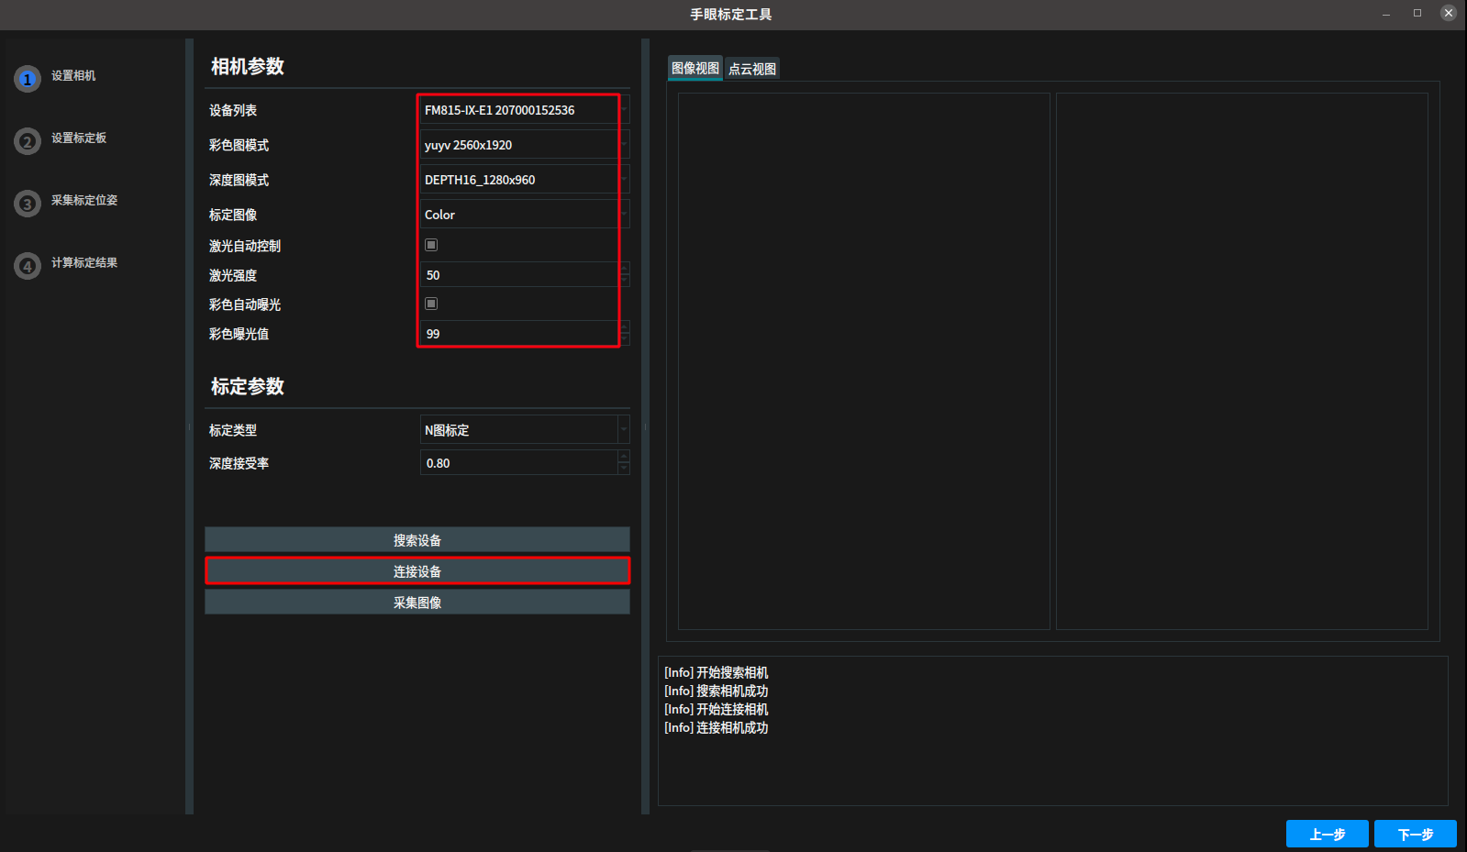Select the 设置标定板 step label

point(79,138)
